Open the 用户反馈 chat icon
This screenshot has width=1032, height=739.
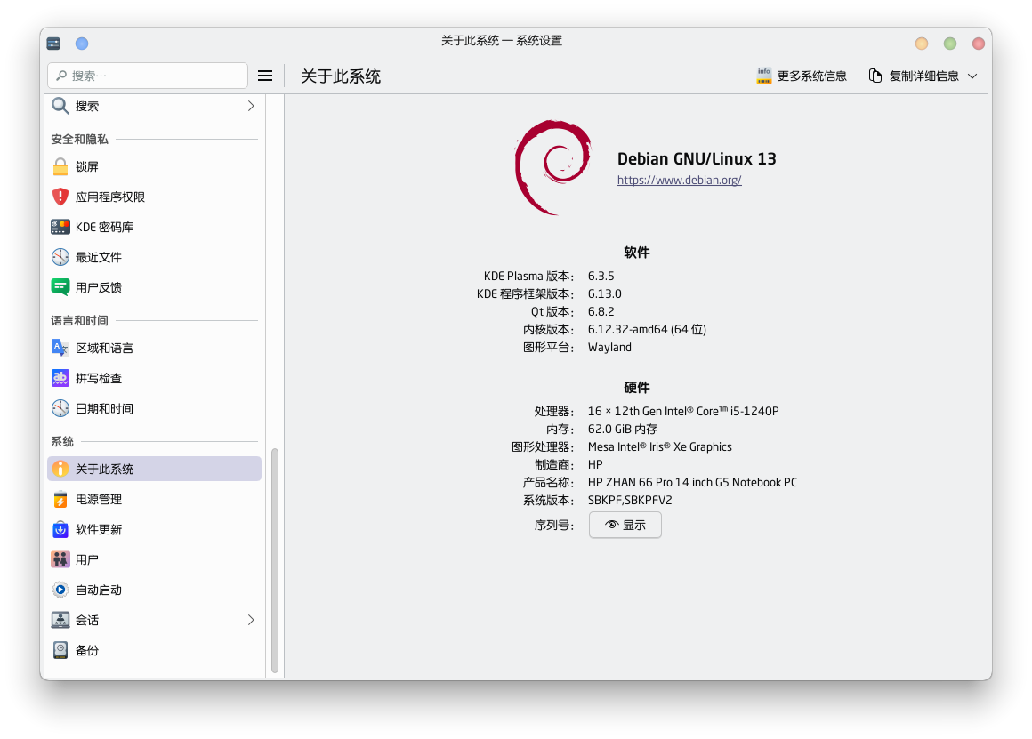pyautogui.click(x=60, y=287)
